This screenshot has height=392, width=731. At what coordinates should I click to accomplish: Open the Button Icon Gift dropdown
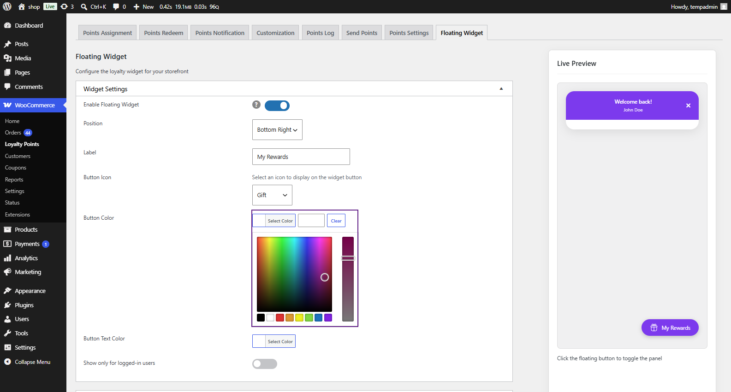tap(272, 195)
